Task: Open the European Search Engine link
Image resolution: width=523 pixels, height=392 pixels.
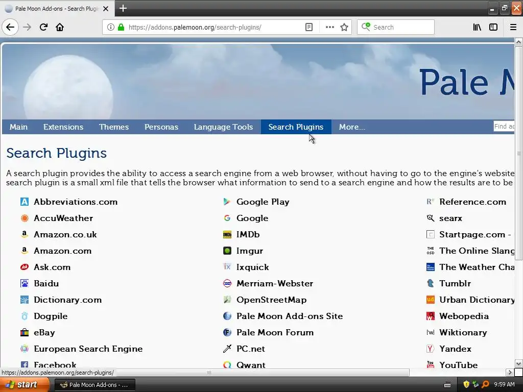Action: pos(88,349)
